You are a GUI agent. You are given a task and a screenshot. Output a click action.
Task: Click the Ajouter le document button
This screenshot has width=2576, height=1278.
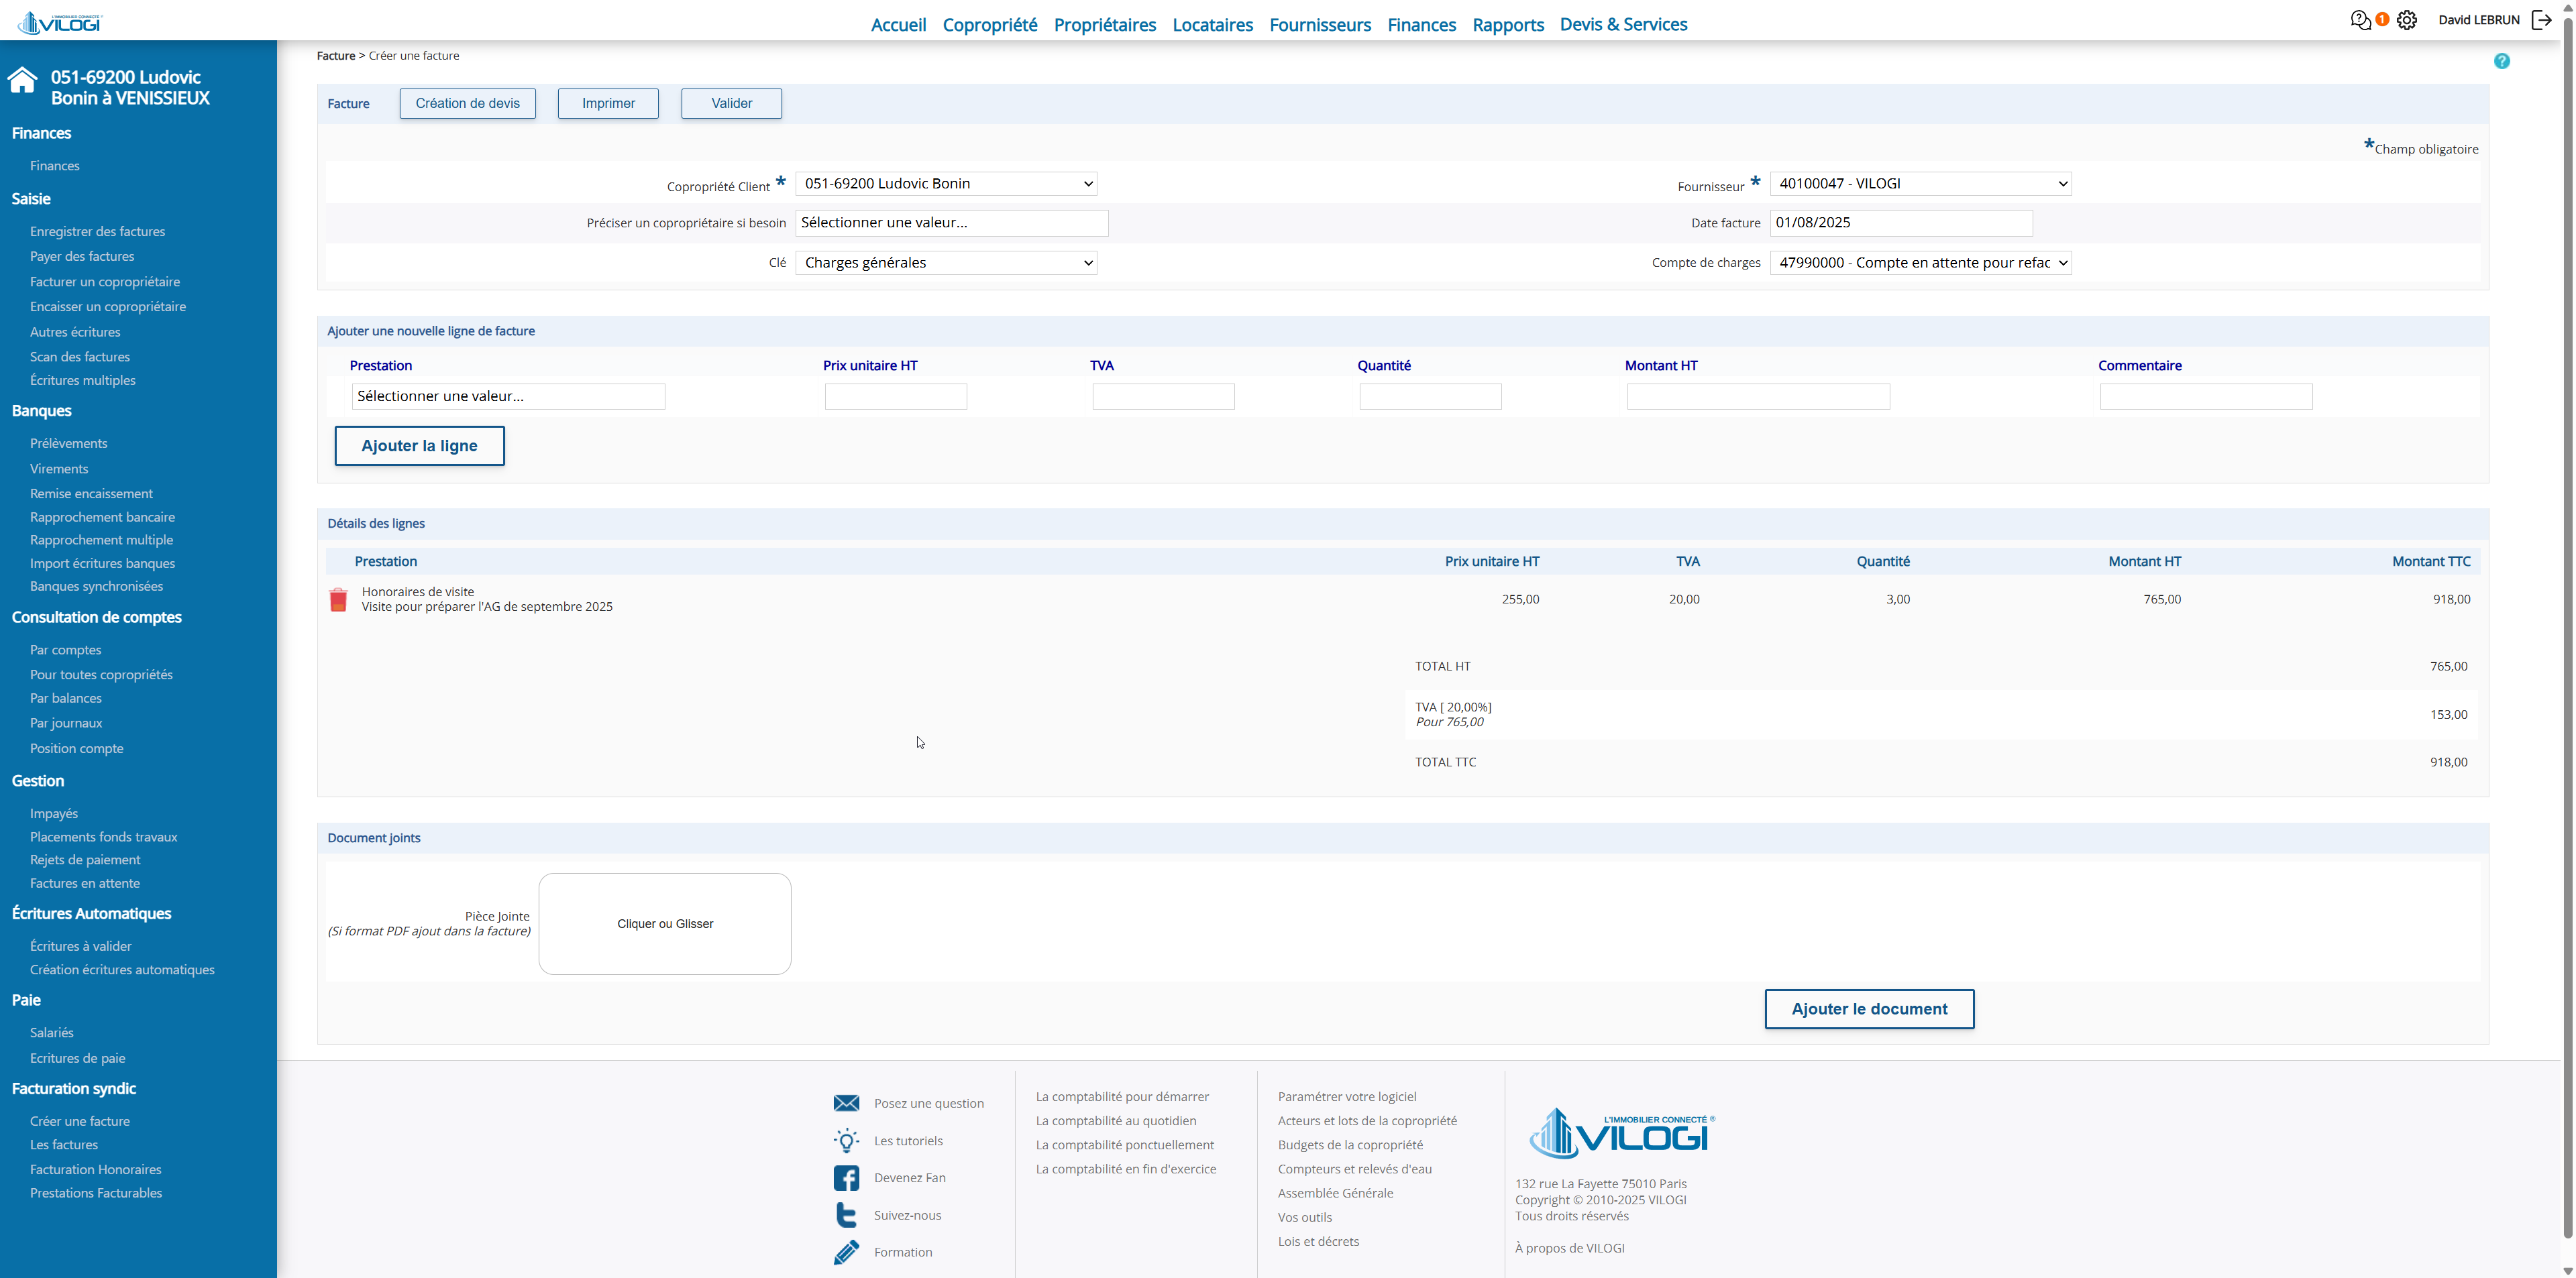pos(1869,1009)
